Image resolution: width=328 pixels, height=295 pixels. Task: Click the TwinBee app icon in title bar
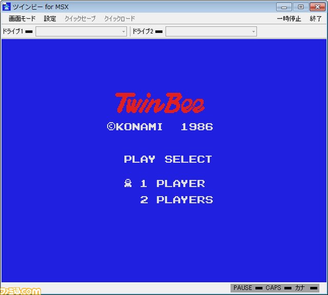6,7
